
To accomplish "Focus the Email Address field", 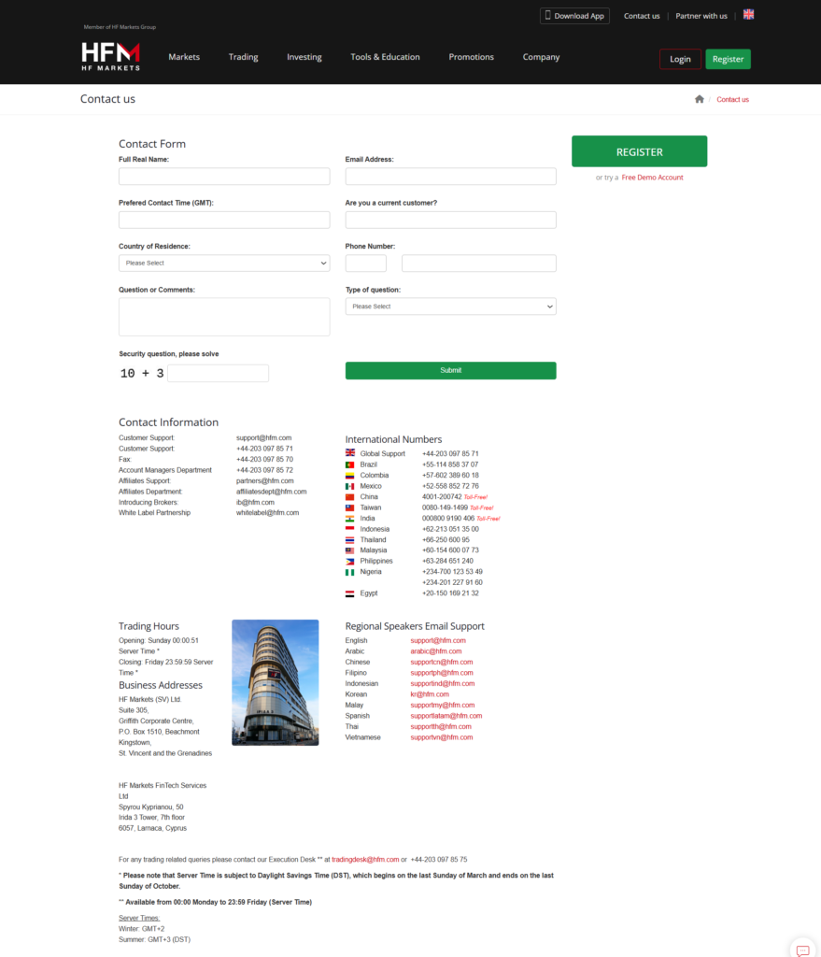I will (451, 177).
